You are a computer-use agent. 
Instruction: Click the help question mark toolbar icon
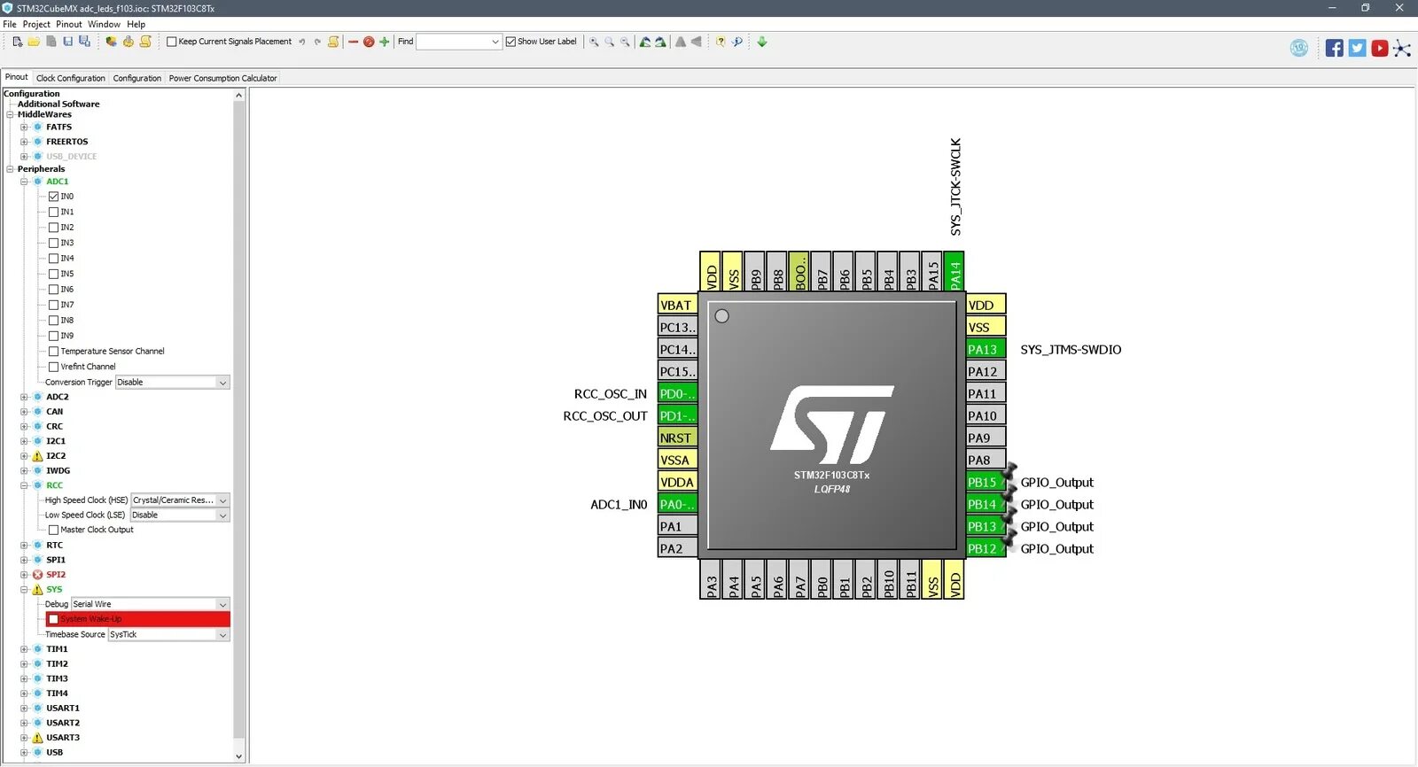[721, 42]
